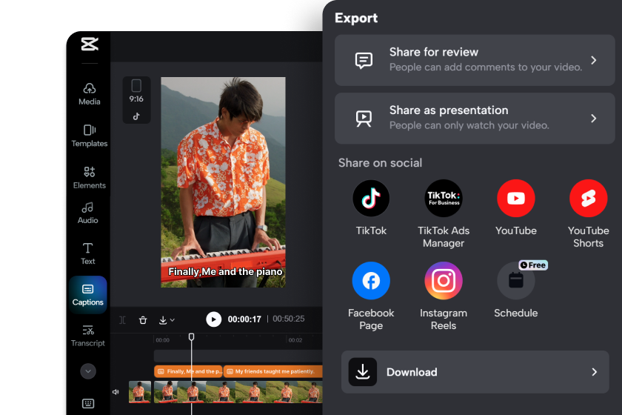
Task: Open the Templates panel
Action: pyautogui.click(x=90, y=136)
